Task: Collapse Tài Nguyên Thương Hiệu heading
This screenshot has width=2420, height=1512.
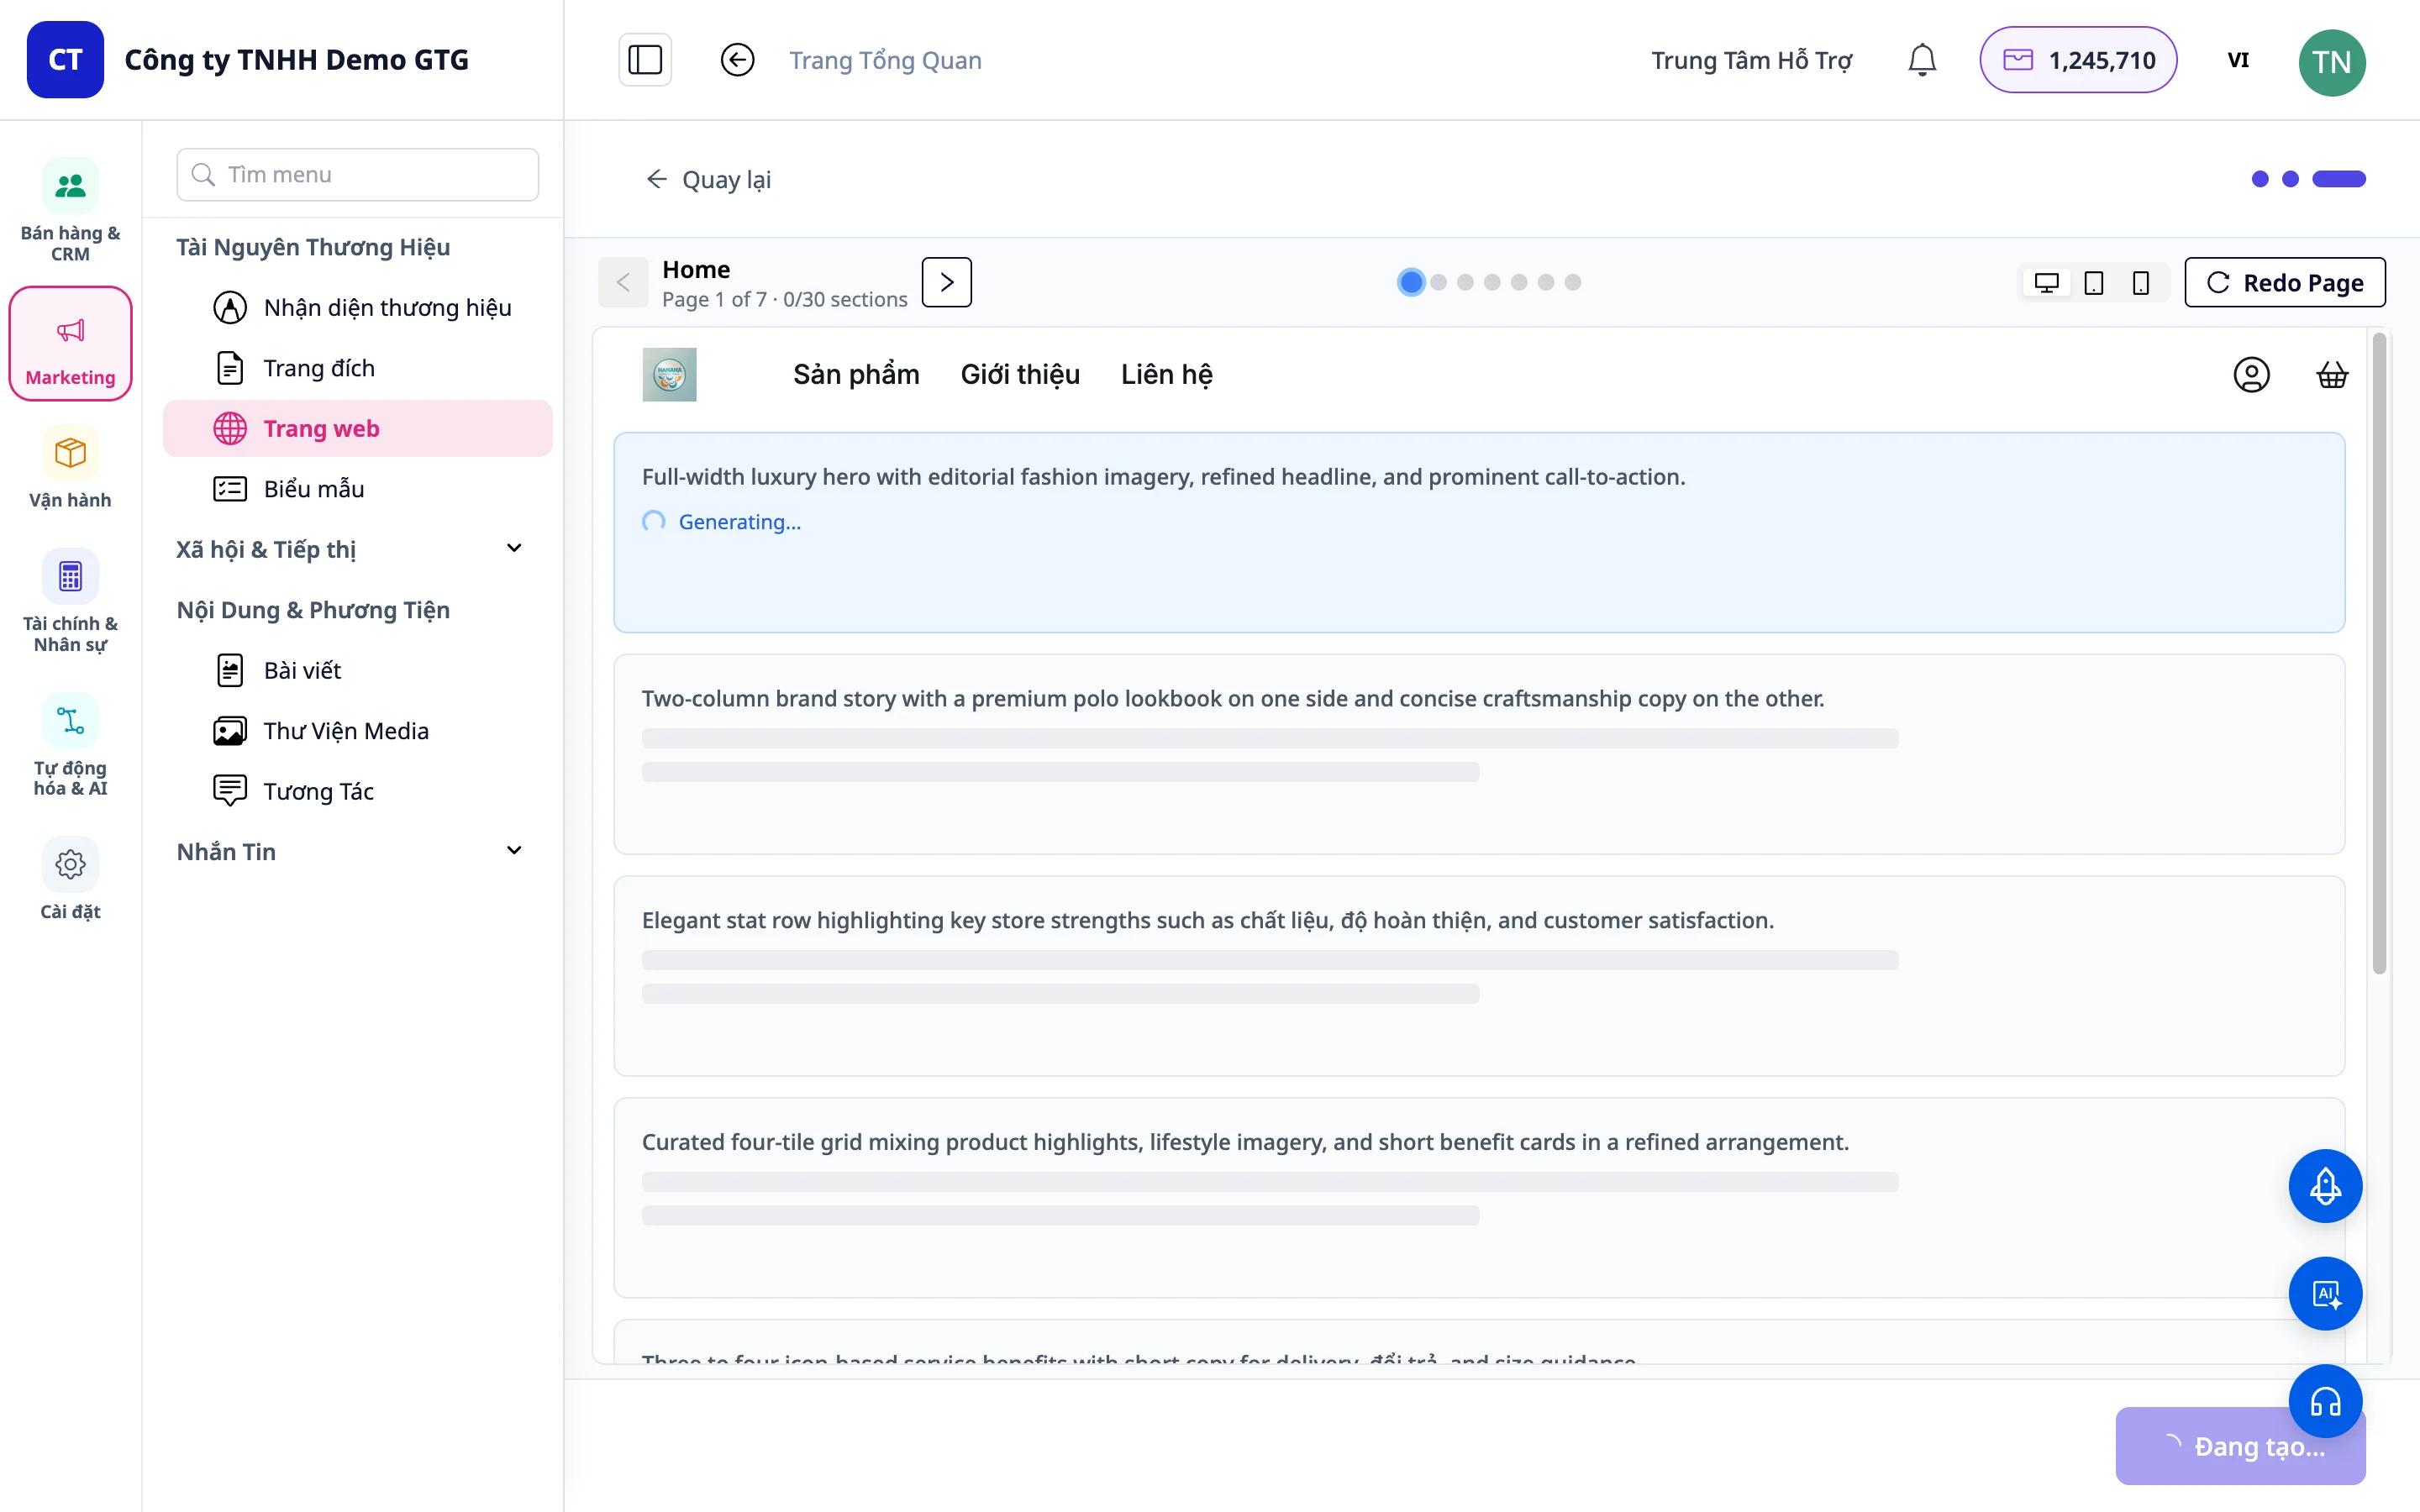Action: click(313, 247)
